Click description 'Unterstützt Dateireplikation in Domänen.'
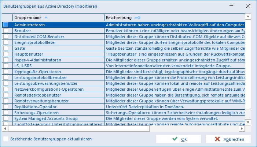Screen dimensions: 257x147 coord(145,107)
